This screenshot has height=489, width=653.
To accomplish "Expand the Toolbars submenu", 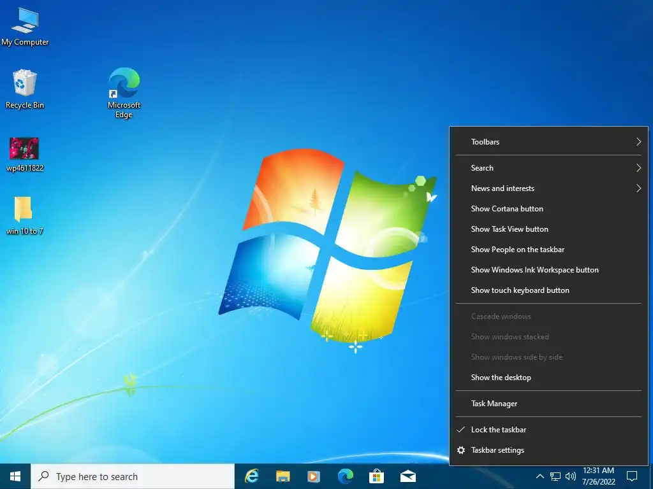I will point(548,142).
